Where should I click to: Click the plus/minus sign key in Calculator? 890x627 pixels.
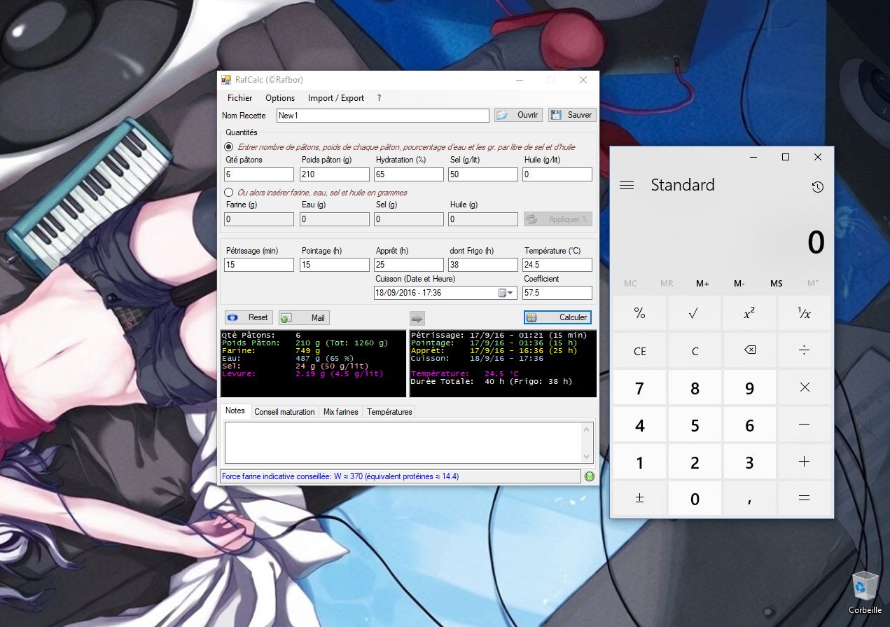click(x=639, y=498)
